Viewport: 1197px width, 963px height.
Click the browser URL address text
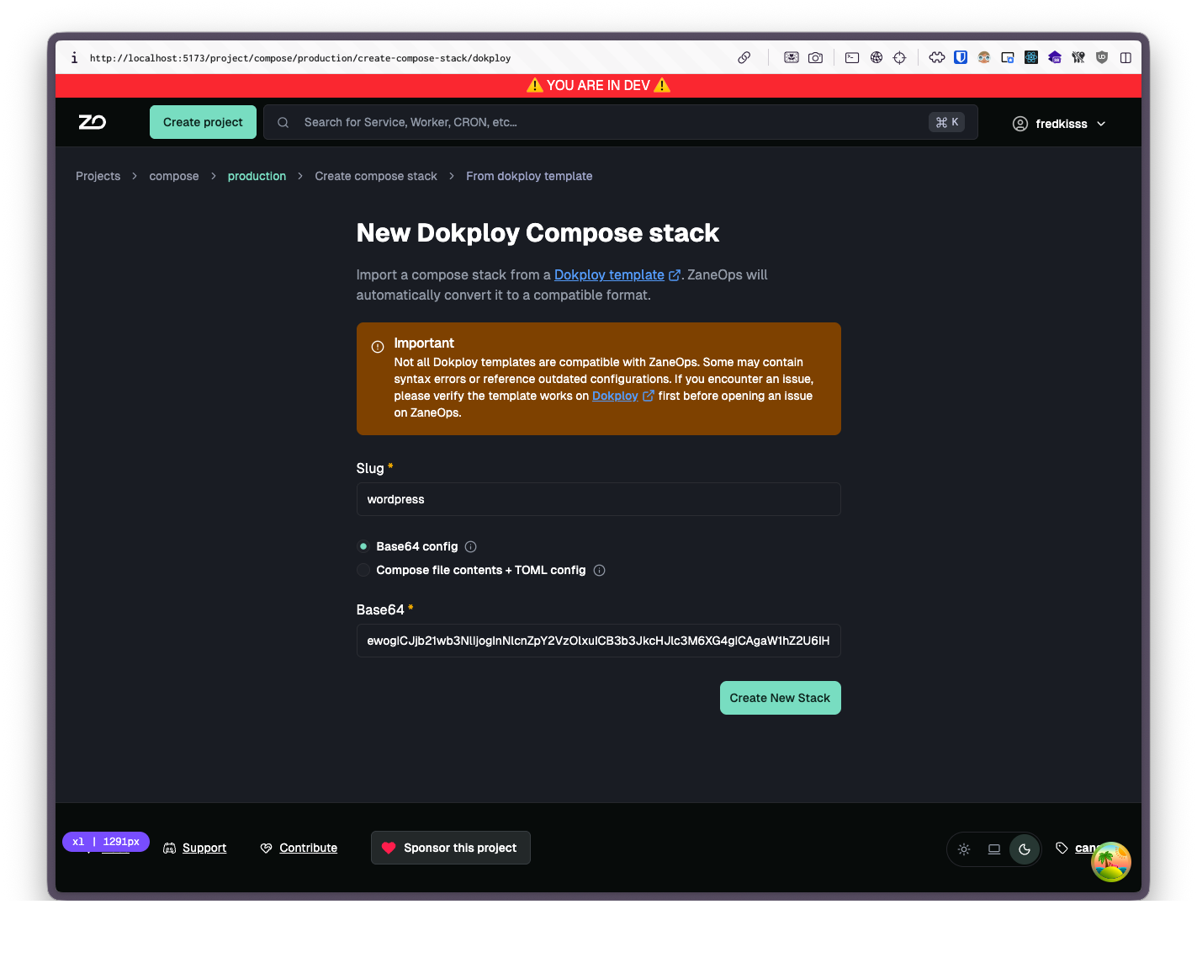[x=300, y=59]
